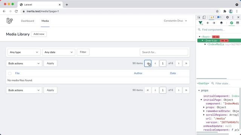Open the Constantin Druc user dropdown
241x135 pixels.
(175, 21)
